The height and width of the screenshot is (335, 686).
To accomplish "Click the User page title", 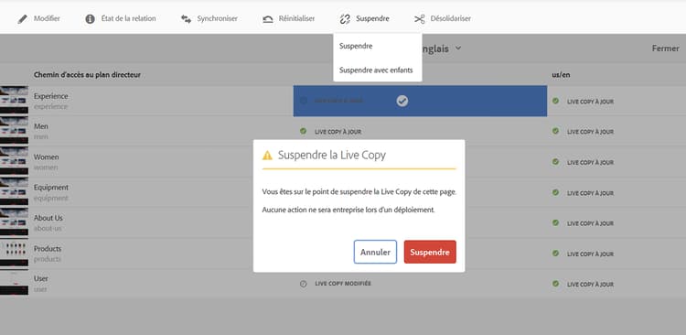I will 41,278.
